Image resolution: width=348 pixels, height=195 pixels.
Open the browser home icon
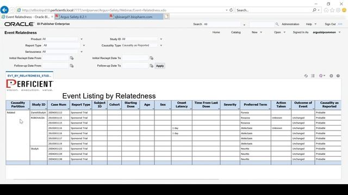tap(326, 10)
